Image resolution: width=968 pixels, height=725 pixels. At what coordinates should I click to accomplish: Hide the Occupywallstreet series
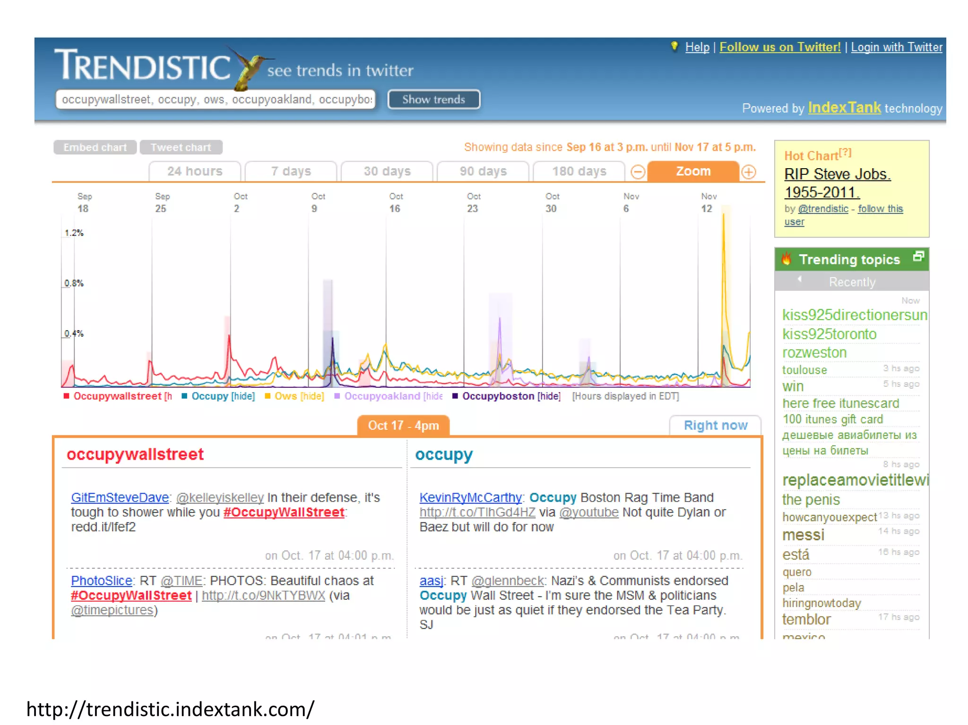click(x=168, y=396)
